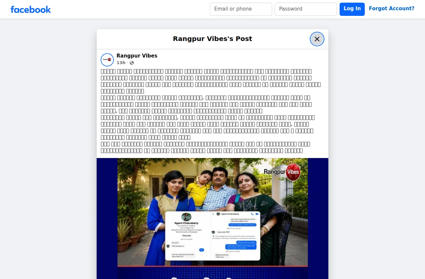This screenshot has width=425, height=279.
Task: Open the Rangpur Vibes profile picture
Action: click(x=107, y=60)
